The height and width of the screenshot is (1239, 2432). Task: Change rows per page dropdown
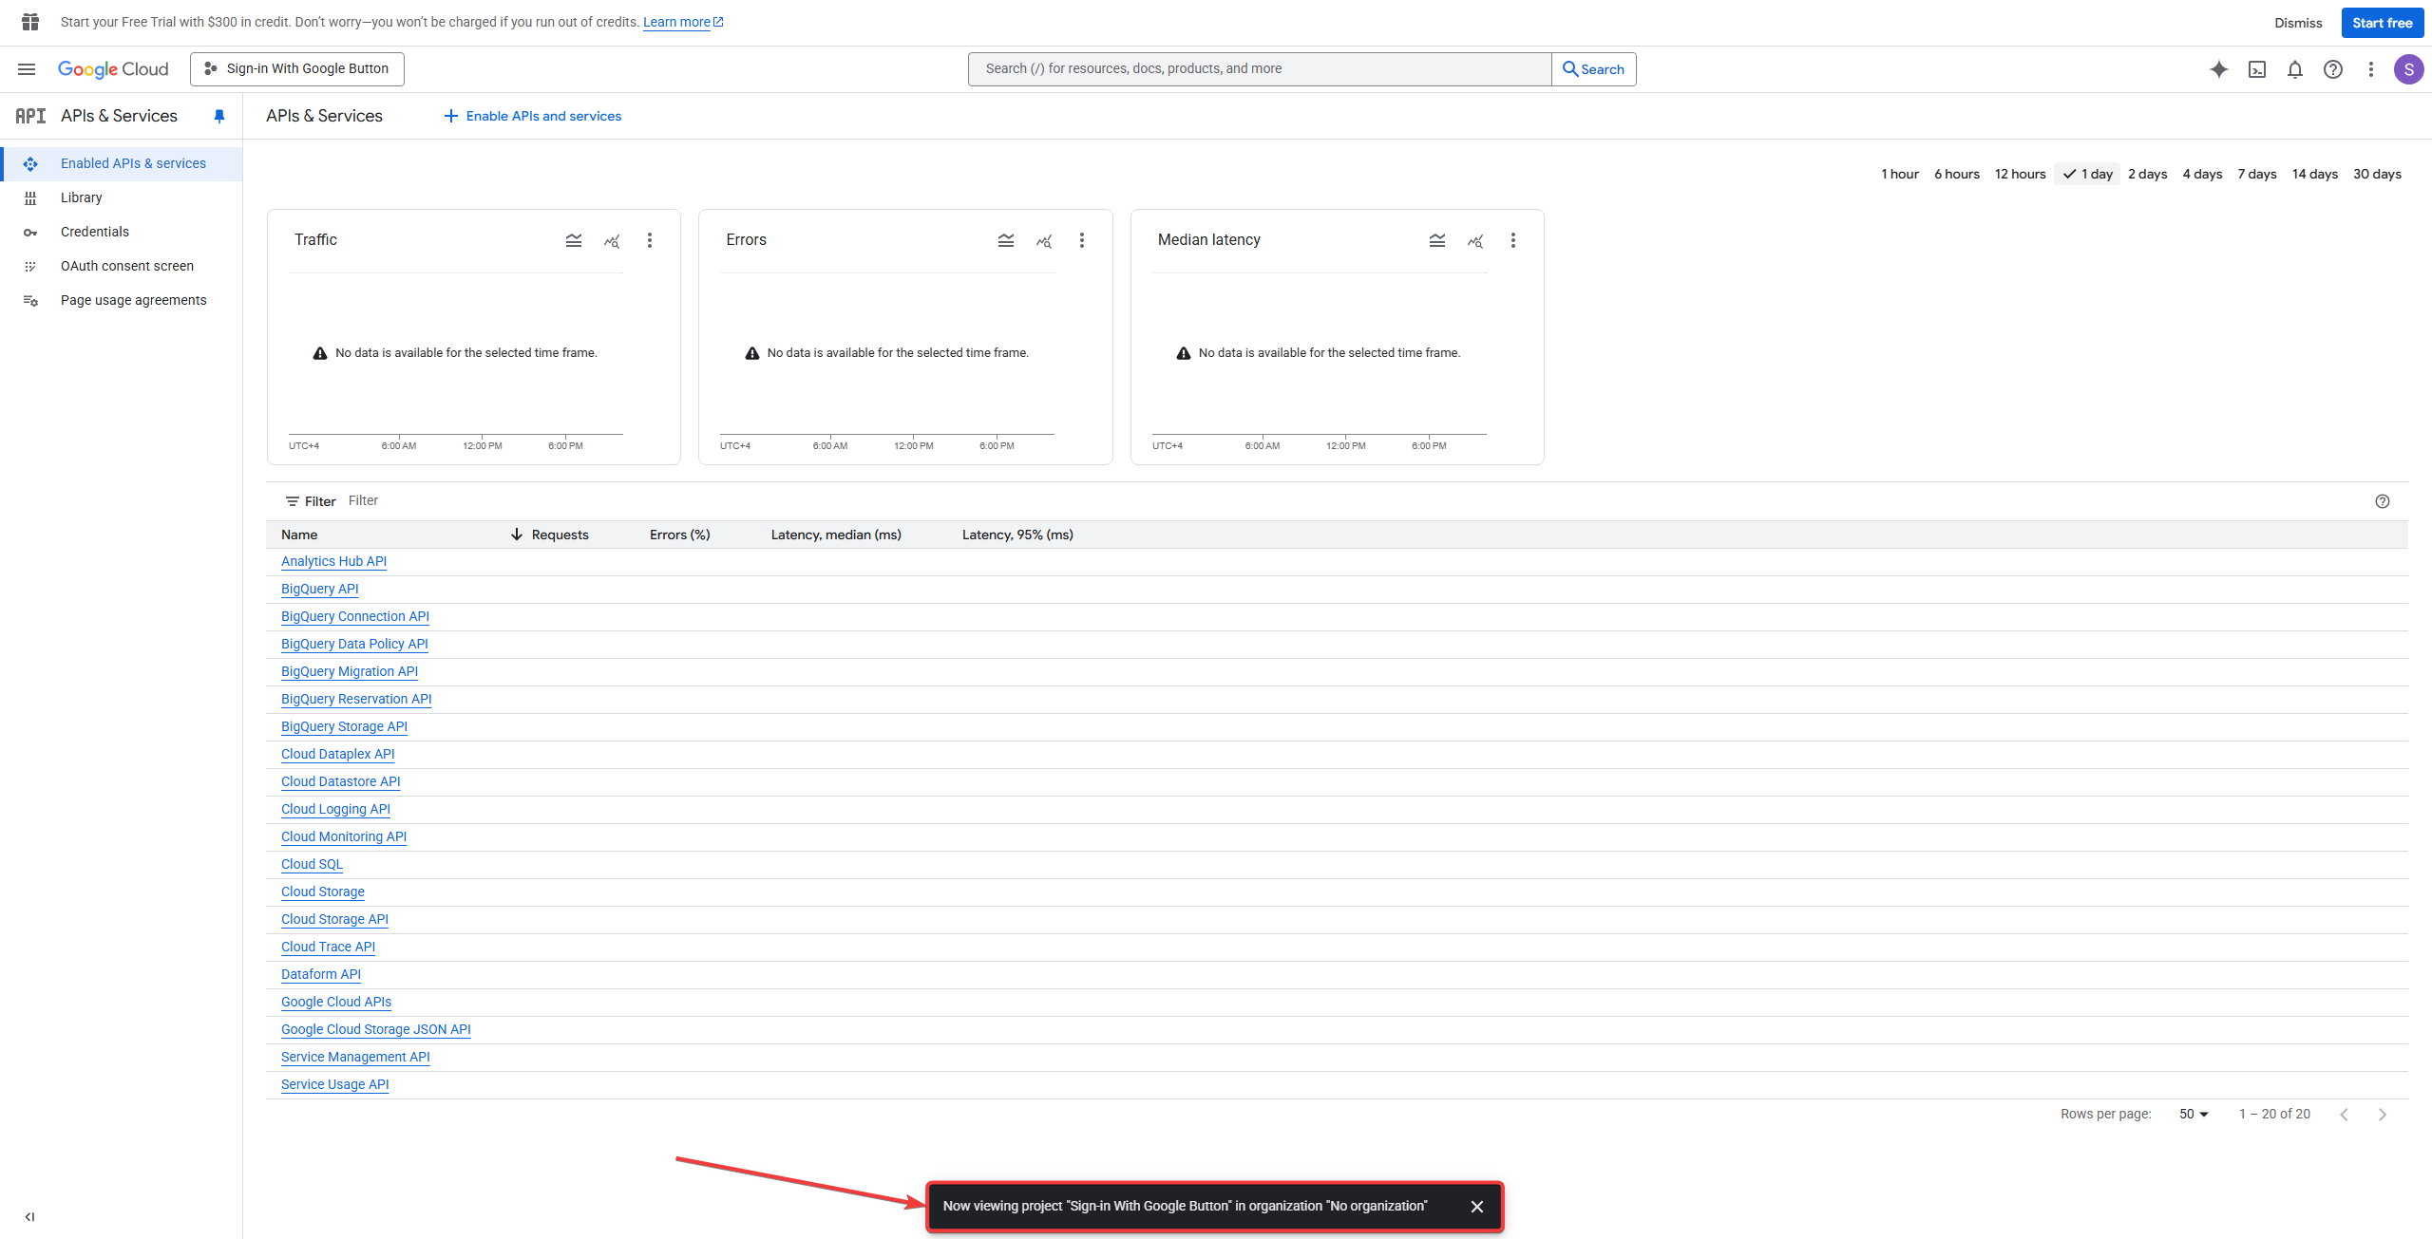pyautogui.click(x=2194, y=1115)
